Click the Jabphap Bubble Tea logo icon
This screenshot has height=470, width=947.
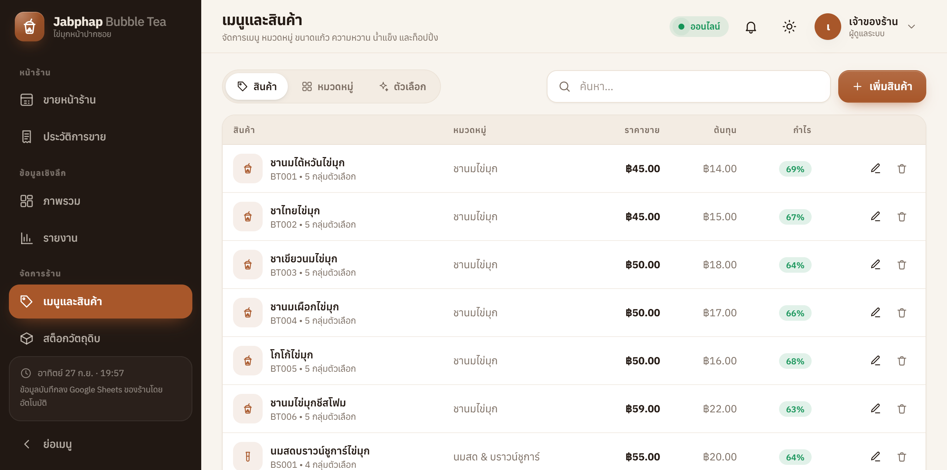[x=30, y=27]
